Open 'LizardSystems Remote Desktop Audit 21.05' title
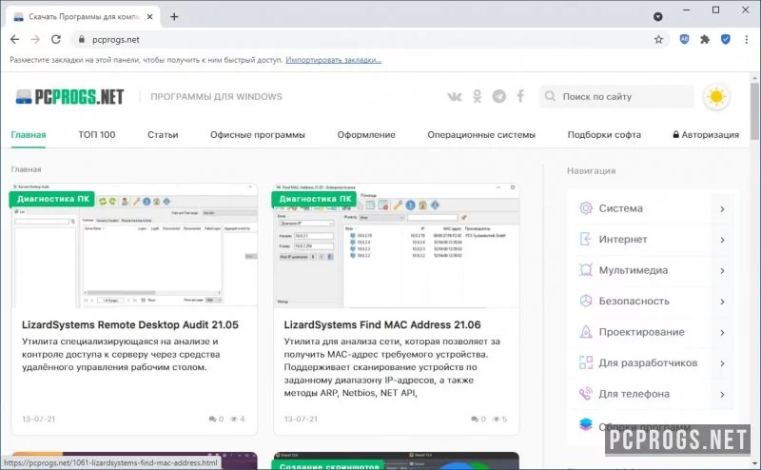This screenshot has width=761, height=470. [x=130, y=324]
